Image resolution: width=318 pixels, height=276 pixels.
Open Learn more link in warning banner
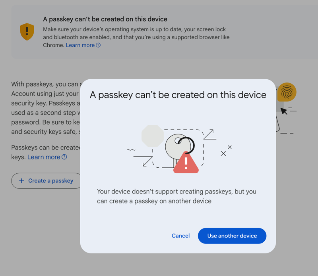pyautogui.click(x=80, y=45)
